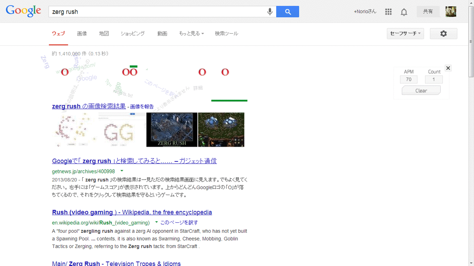Click the Google logo
The height and width of the screenshot is (266, 474).
tap(23, 11)
